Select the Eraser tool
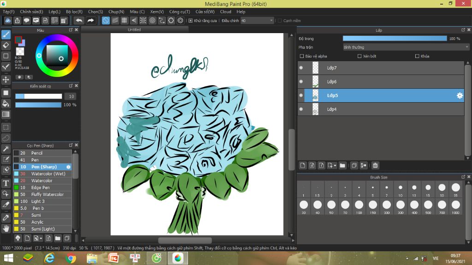 pyautogui.click(x=6, y=45)
